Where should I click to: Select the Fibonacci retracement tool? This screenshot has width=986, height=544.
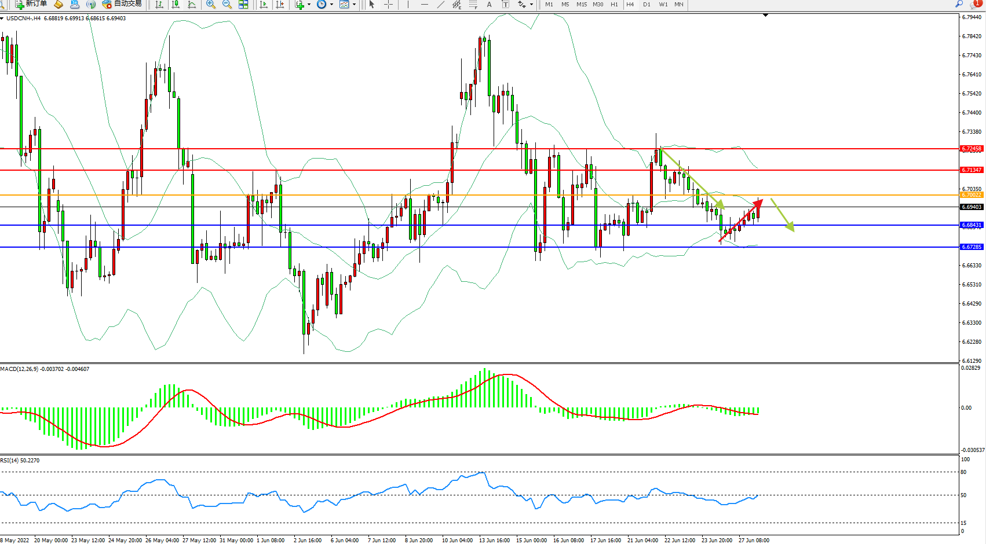(473, 4)
